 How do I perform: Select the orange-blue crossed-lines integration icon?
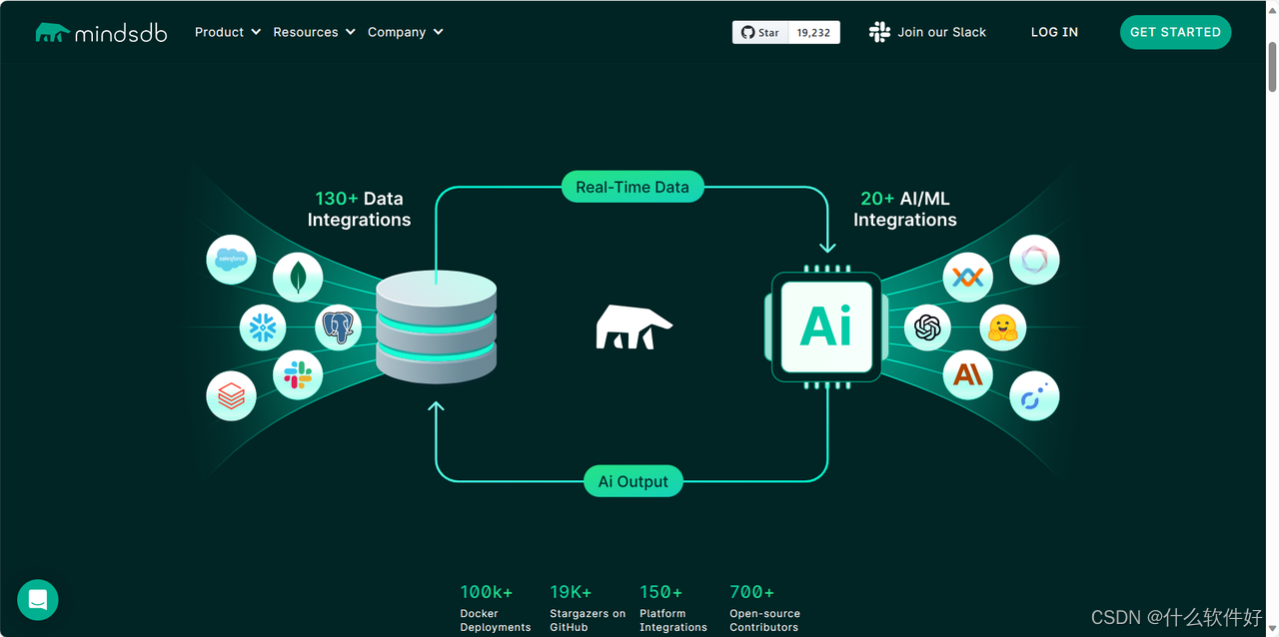pyautogui.click(x=967, y=278)
